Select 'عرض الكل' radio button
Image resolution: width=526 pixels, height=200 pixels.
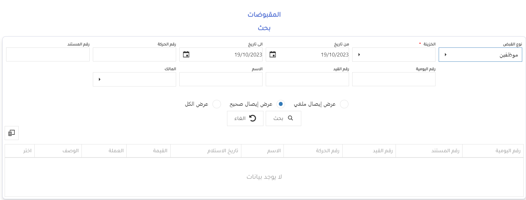[217, 104]
